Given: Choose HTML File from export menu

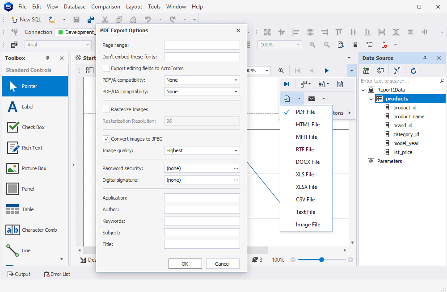Looking at the screenshot, I should [306, 125].
